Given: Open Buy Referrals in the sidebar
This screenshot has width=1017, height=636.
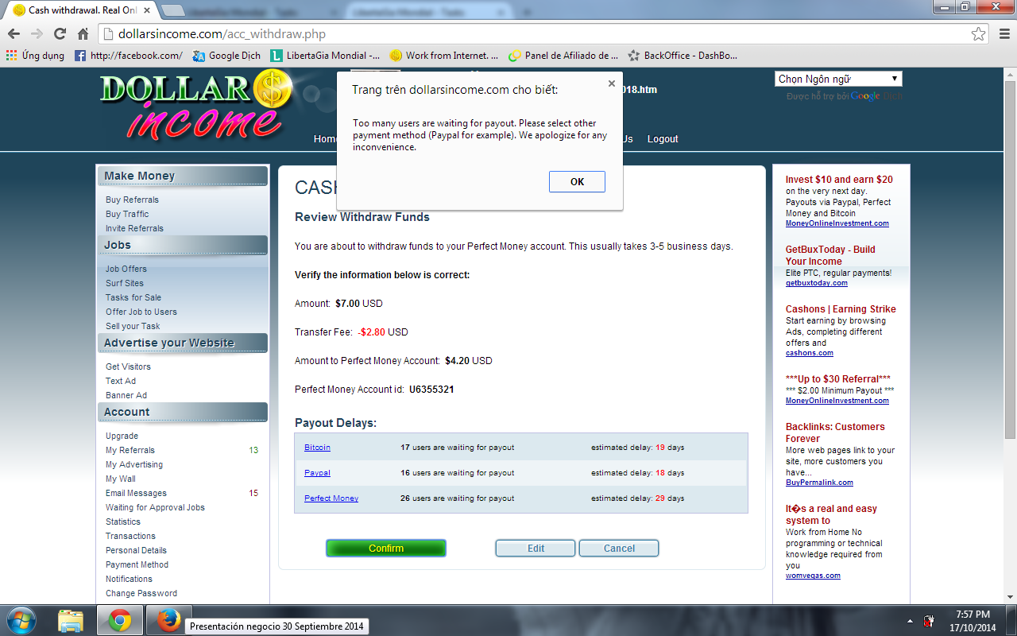Looking at the screenshot, I should pyautogui.click(x=132, y=200).
